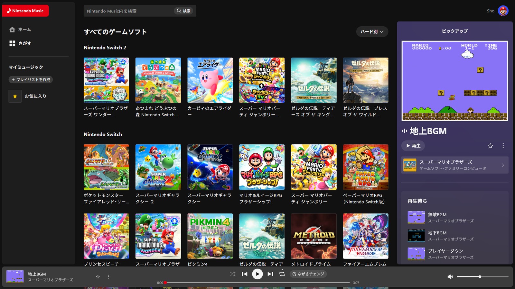Click スーパーマリオブラザーズ subtitle in player bar
The width and height of the screenshot is (515, 289).
(x=50, y=280)
